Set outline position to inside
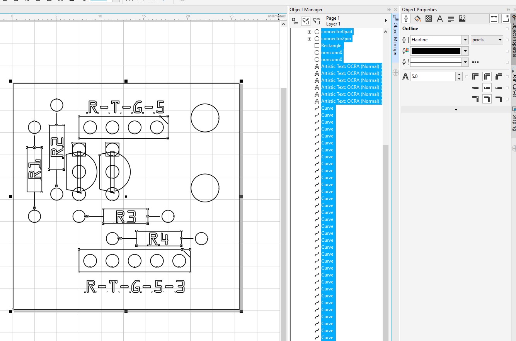Viewport: 516px width, 341px height. pyautogui.click(x=499, y=99)
